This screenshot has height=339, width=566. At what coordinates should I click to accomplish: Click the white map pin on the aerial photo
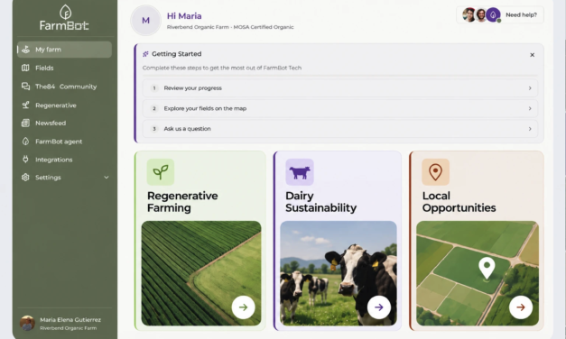click(x=487, y=268)
